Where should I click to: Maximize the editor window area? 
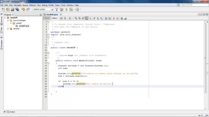click(207, 14)
